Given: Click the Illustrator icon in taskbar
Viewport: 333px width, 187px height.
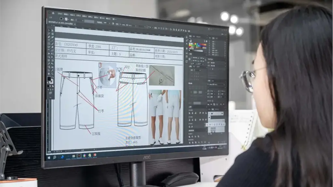Looking at the screenshot, I should [x=79, y=156].
